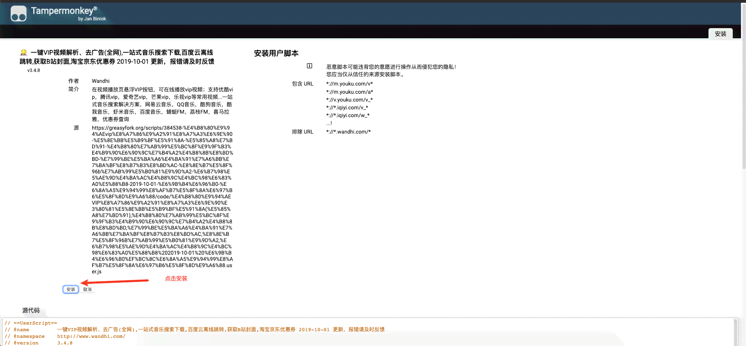
Task: Click the info warning icon
Action: (309, 66)
